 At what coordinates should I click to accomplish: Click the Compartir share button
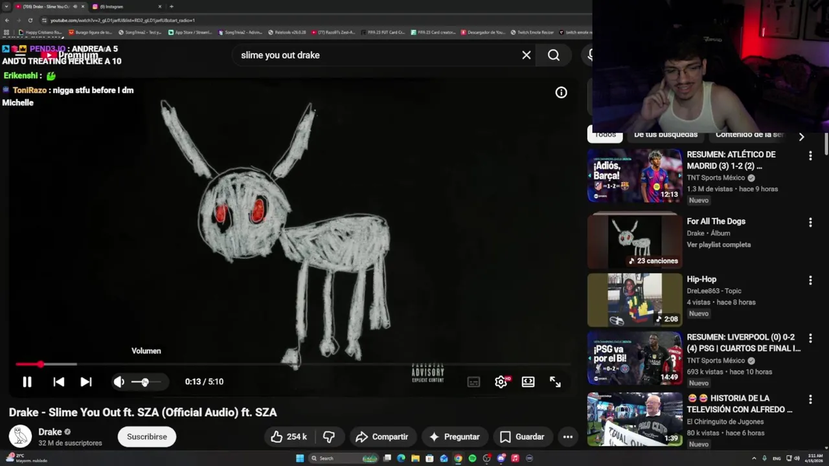tap(381, 437)
